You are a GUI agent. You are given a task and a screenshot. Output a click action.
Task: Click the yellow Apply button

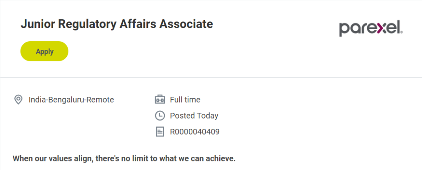click(x=44, y=51)
